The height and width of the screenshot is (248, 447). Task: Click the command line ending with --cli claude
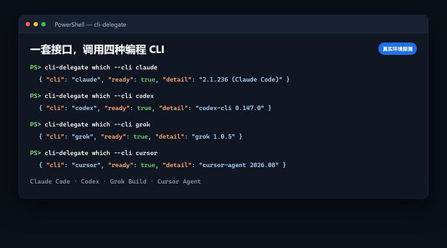click(x=94, y=67)
